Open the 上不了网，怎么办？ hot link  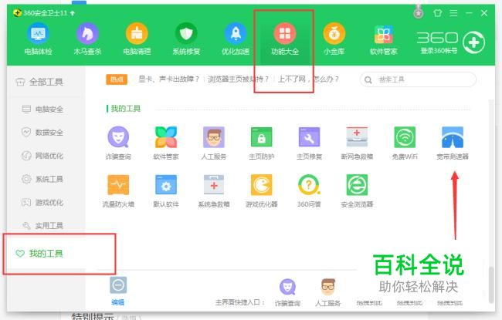308,79
